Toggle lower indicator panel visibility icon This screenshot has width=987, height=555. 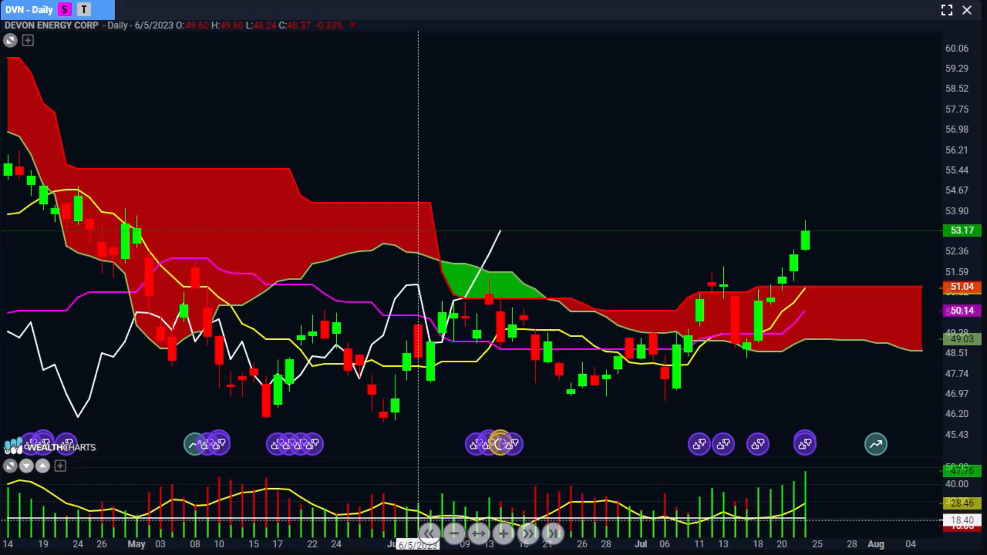pyautogui.click(x=10, y=466)
